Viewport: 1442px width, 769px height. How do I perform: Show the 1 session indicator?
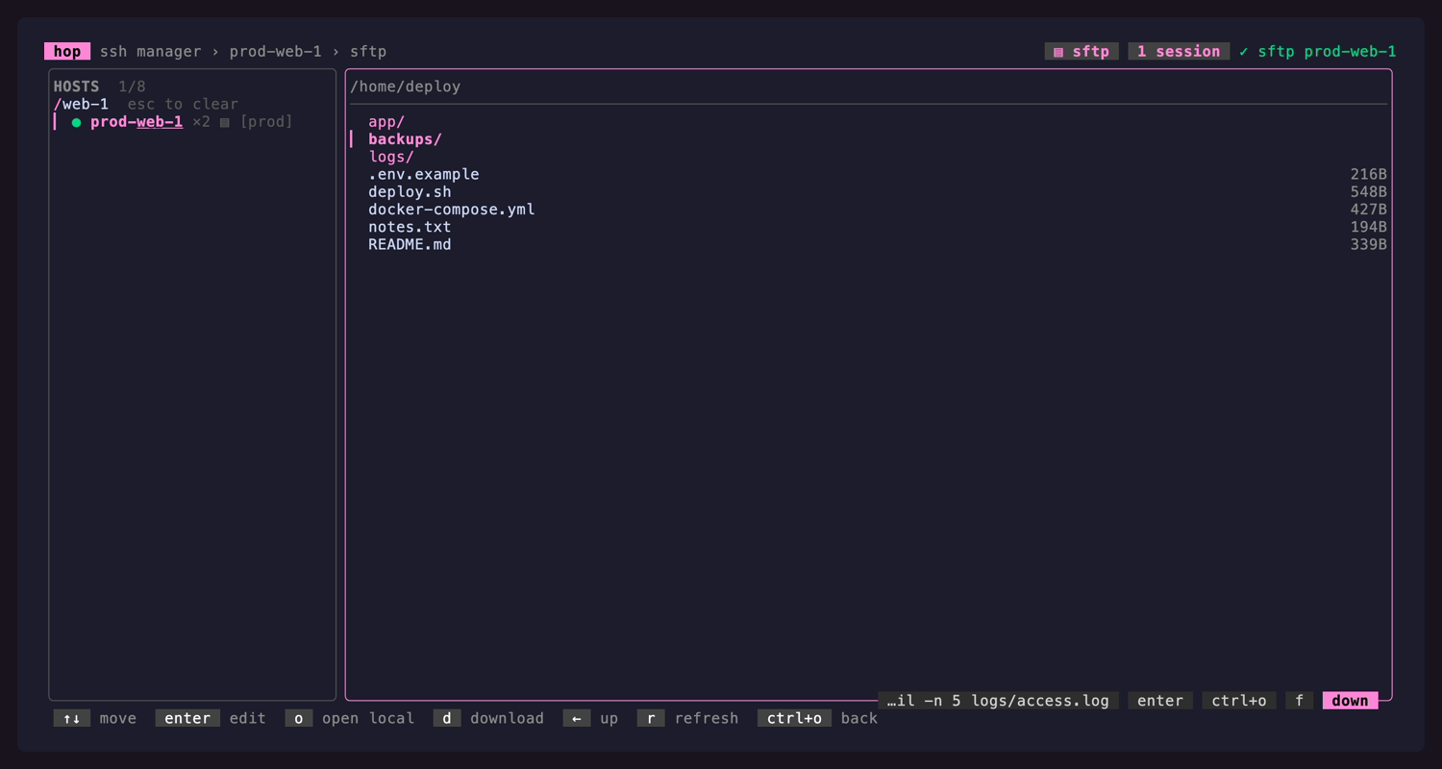(1179, 51)
